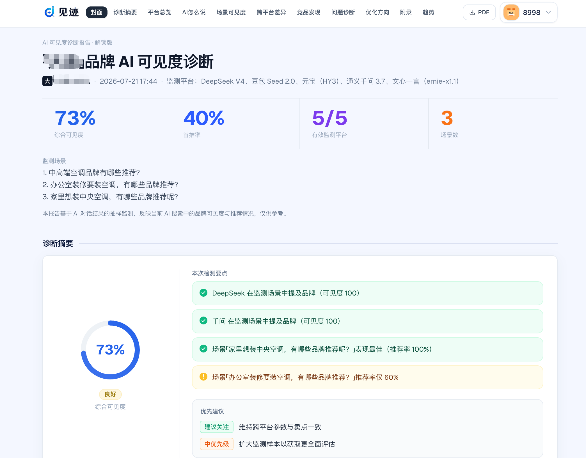Click the yellow warning icon beside 办公室装修 point
The height and width of the screenshot is (458, 586).
tap(203, 377)
